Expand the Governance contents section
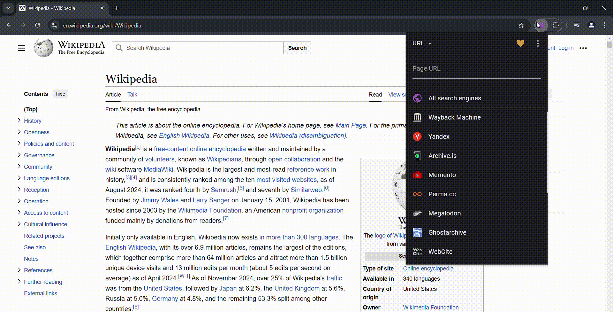The height and width of the screenshot is (312, 613). click(x=19, y=155)
